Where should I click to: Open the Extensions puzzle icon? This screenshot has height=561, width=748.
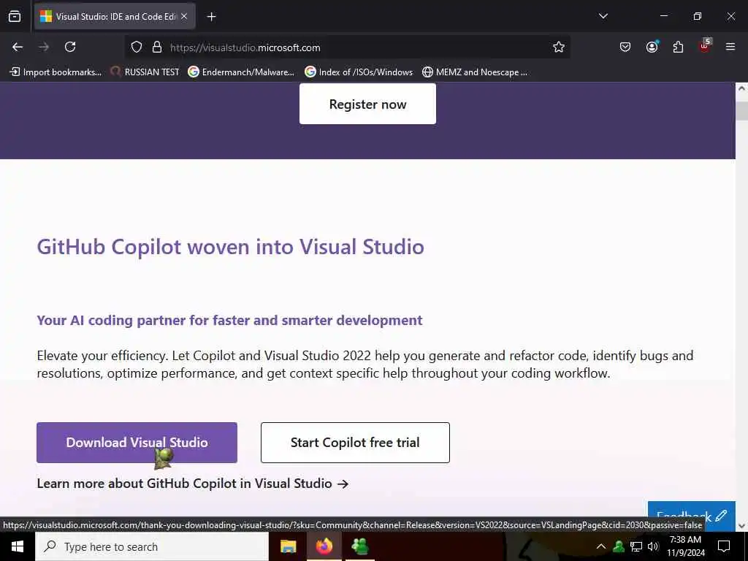click(678, 47)
